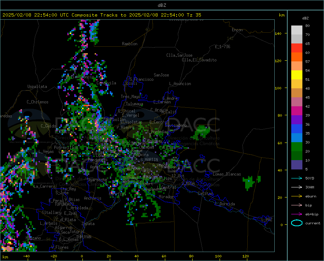Click the magenta eb+bip arrow in legend
The height and width of the screenshot is (261, 324).
pyautogui.click(x=297, y=214)
